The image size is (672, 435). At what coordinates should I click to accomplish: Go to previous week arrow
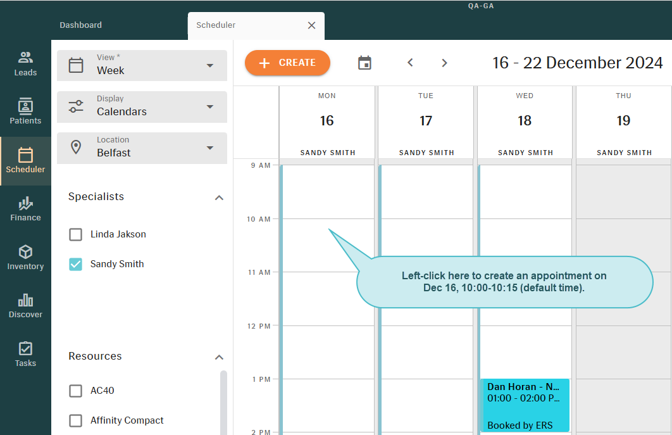410,63
